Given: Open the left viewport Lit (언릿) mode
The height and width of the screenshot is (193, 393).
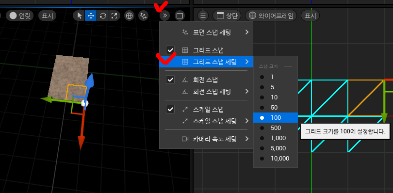Looking at the screenshot, I should coord(19,16).
